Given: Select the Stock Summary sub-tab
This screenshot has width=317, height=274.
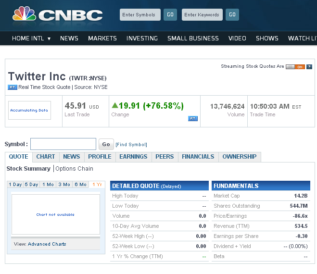Looking at the screenshot, I should tap(28, 169).
